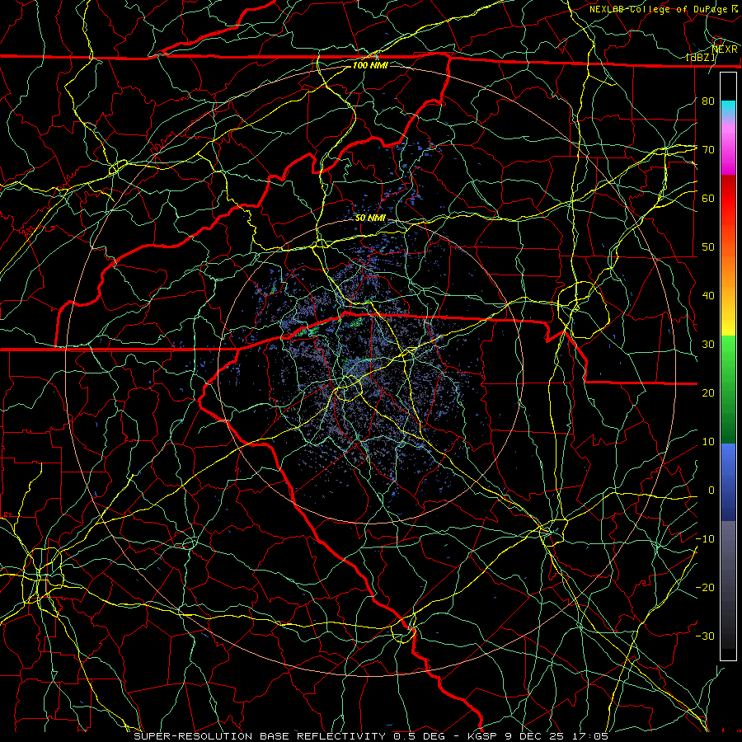Image resolution: width=742 pixels, height=742 pixels.
Task: Click the -20 value on the dBZ scale
Action: tap(705, 587)
